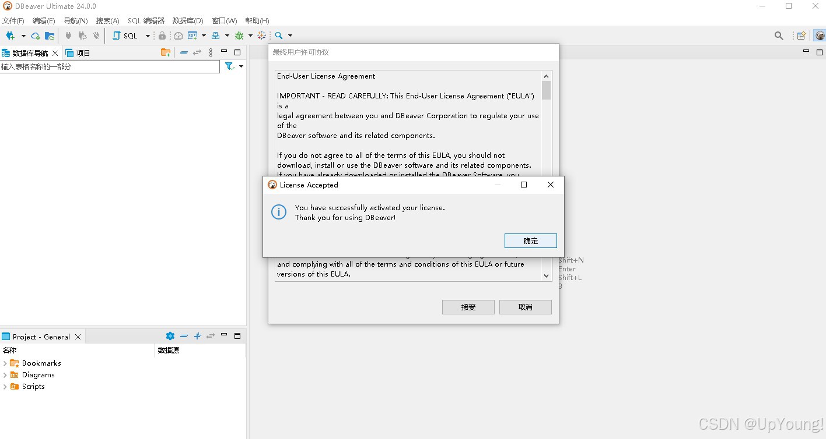
Task: Click the perspective icon left of beaver
Action: [801, 36]
